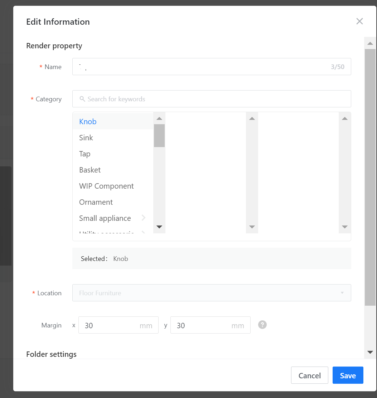Select WIP Component category
This screenshot has height=398, width=377.
coord(106,186)
